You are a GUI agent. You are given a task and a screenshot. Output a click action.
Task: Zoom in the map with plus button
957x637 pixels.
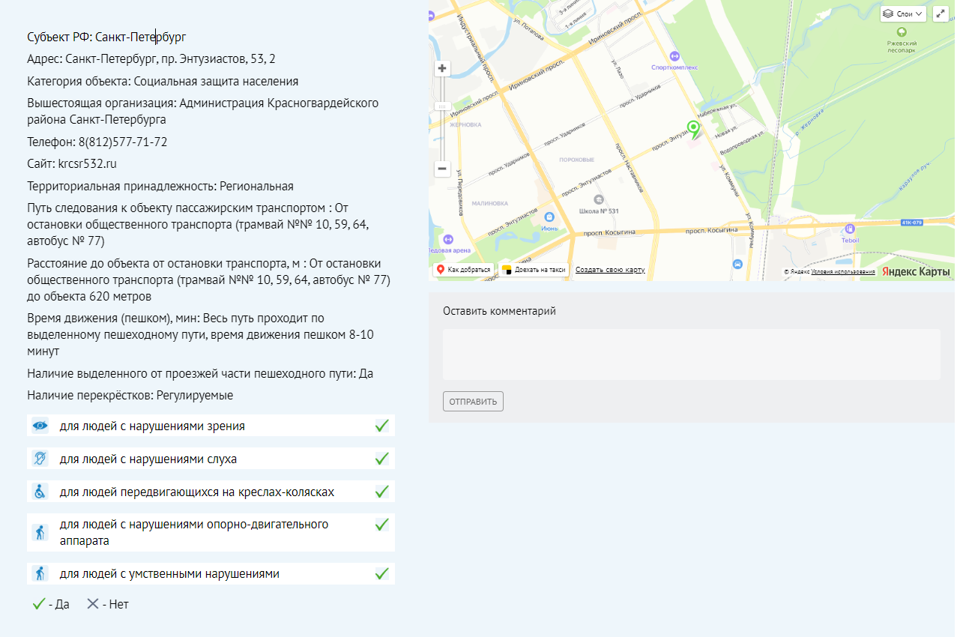point(442,69)
